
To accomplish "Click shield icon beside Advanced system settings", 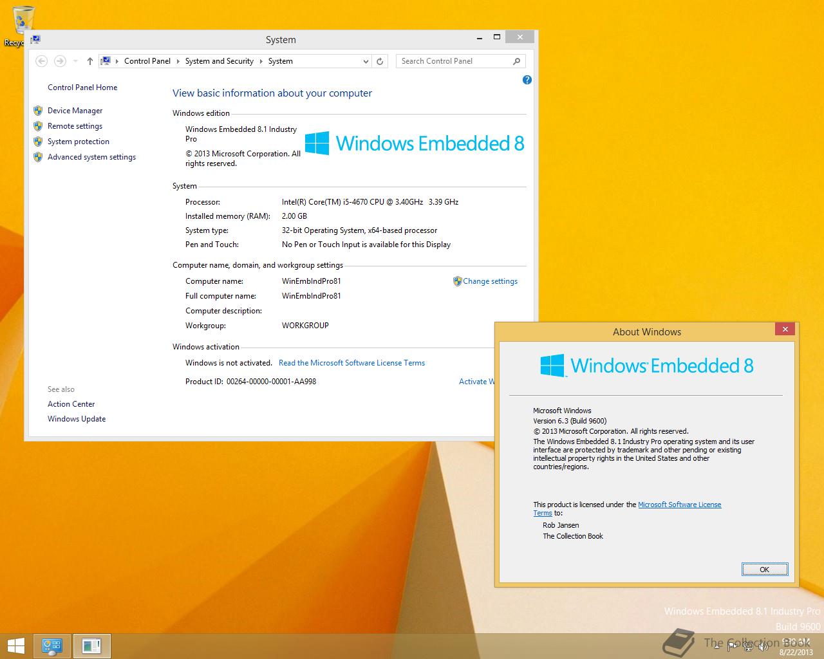I will (x=38, y=157).
